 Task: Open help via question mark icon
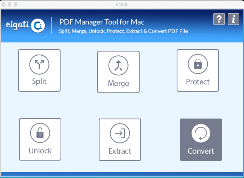click(219, 19)
